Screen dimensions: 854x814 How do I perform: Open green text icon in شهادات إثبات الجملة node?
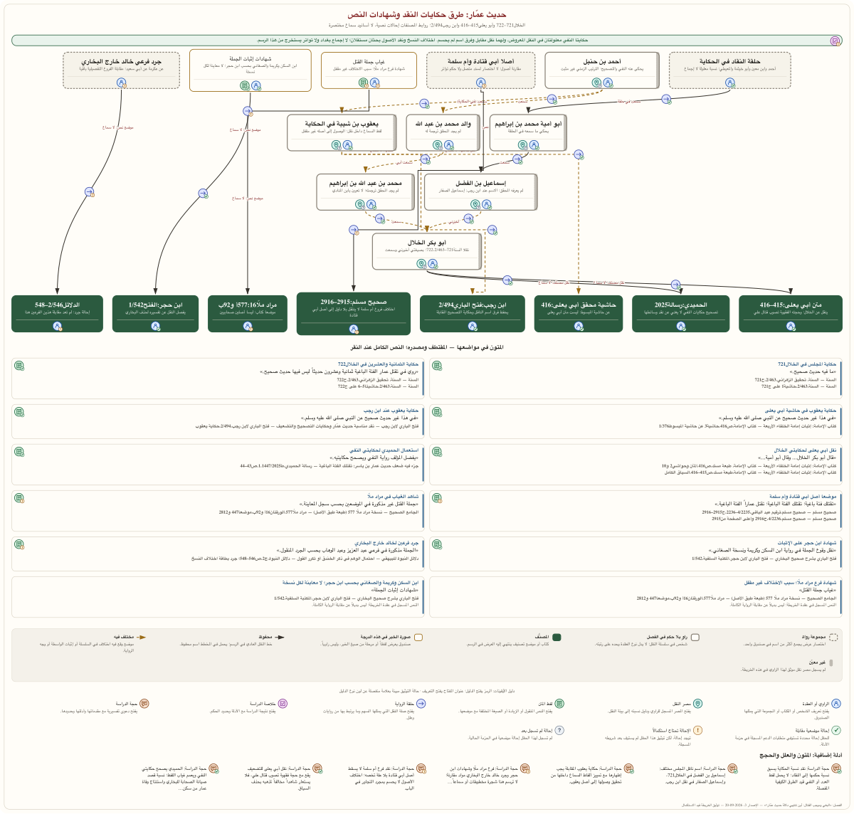(x=245, y=85)
